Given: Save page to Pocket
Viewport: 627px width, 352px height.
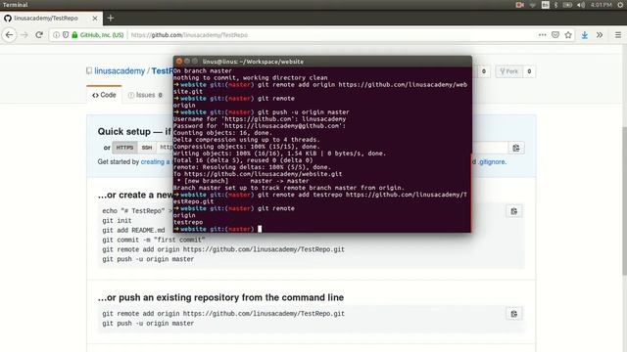Looking at the screenshot, I should point(555,35).
